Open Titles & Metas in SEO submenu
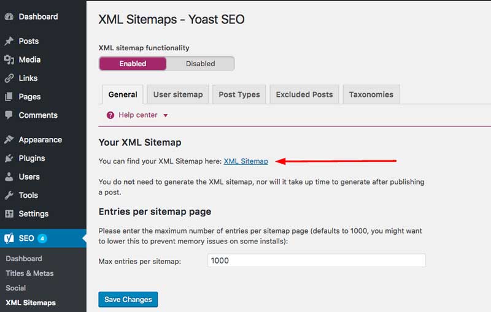Viewport: 491px width, 312px height. 29,273
